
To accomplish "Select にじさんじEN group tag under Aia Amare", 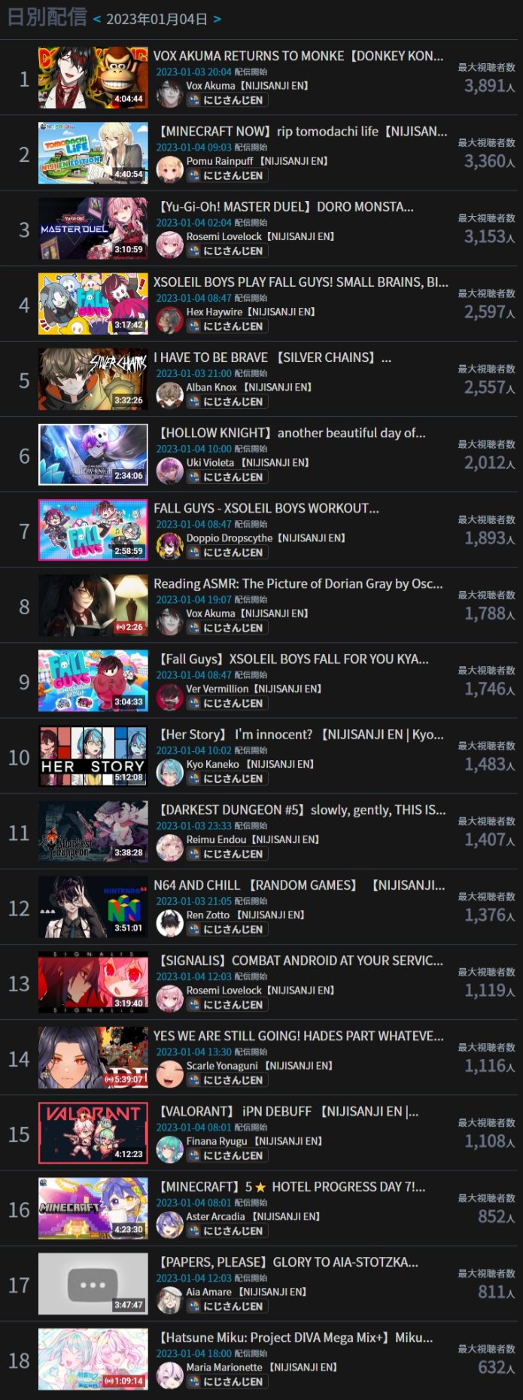I will [x=227, y=1306].
